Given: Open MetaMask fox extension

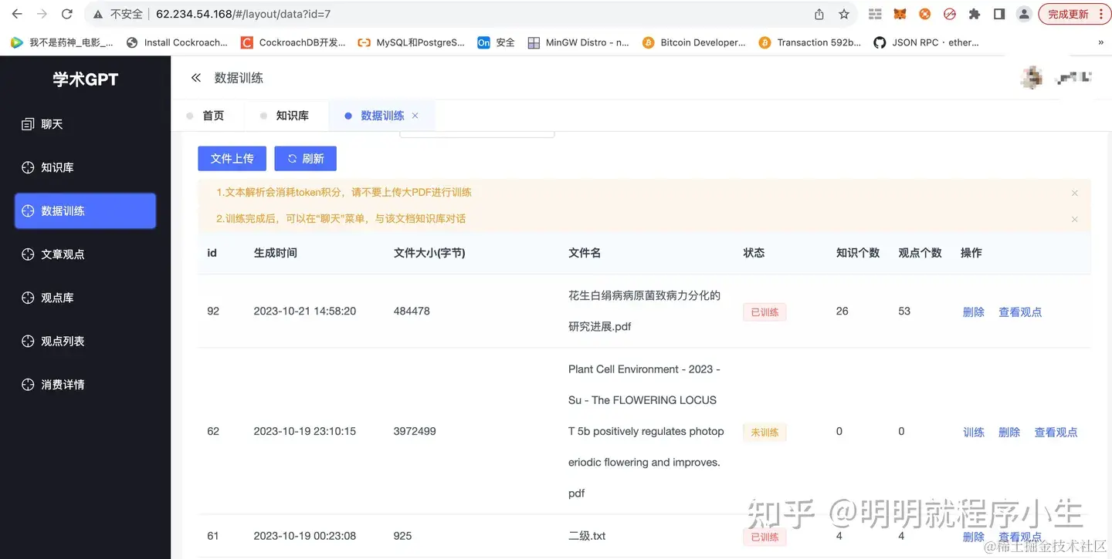Looking at the screenshot, I should (x=900, y=14).
